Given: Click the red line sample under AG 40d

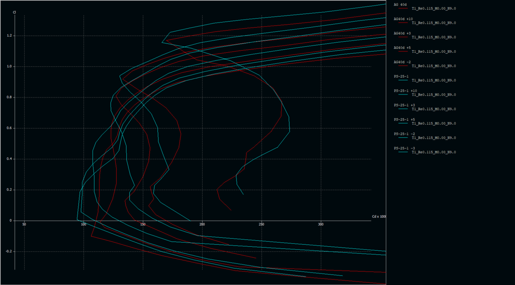Looking at the screenshot, I should (402, 9).
